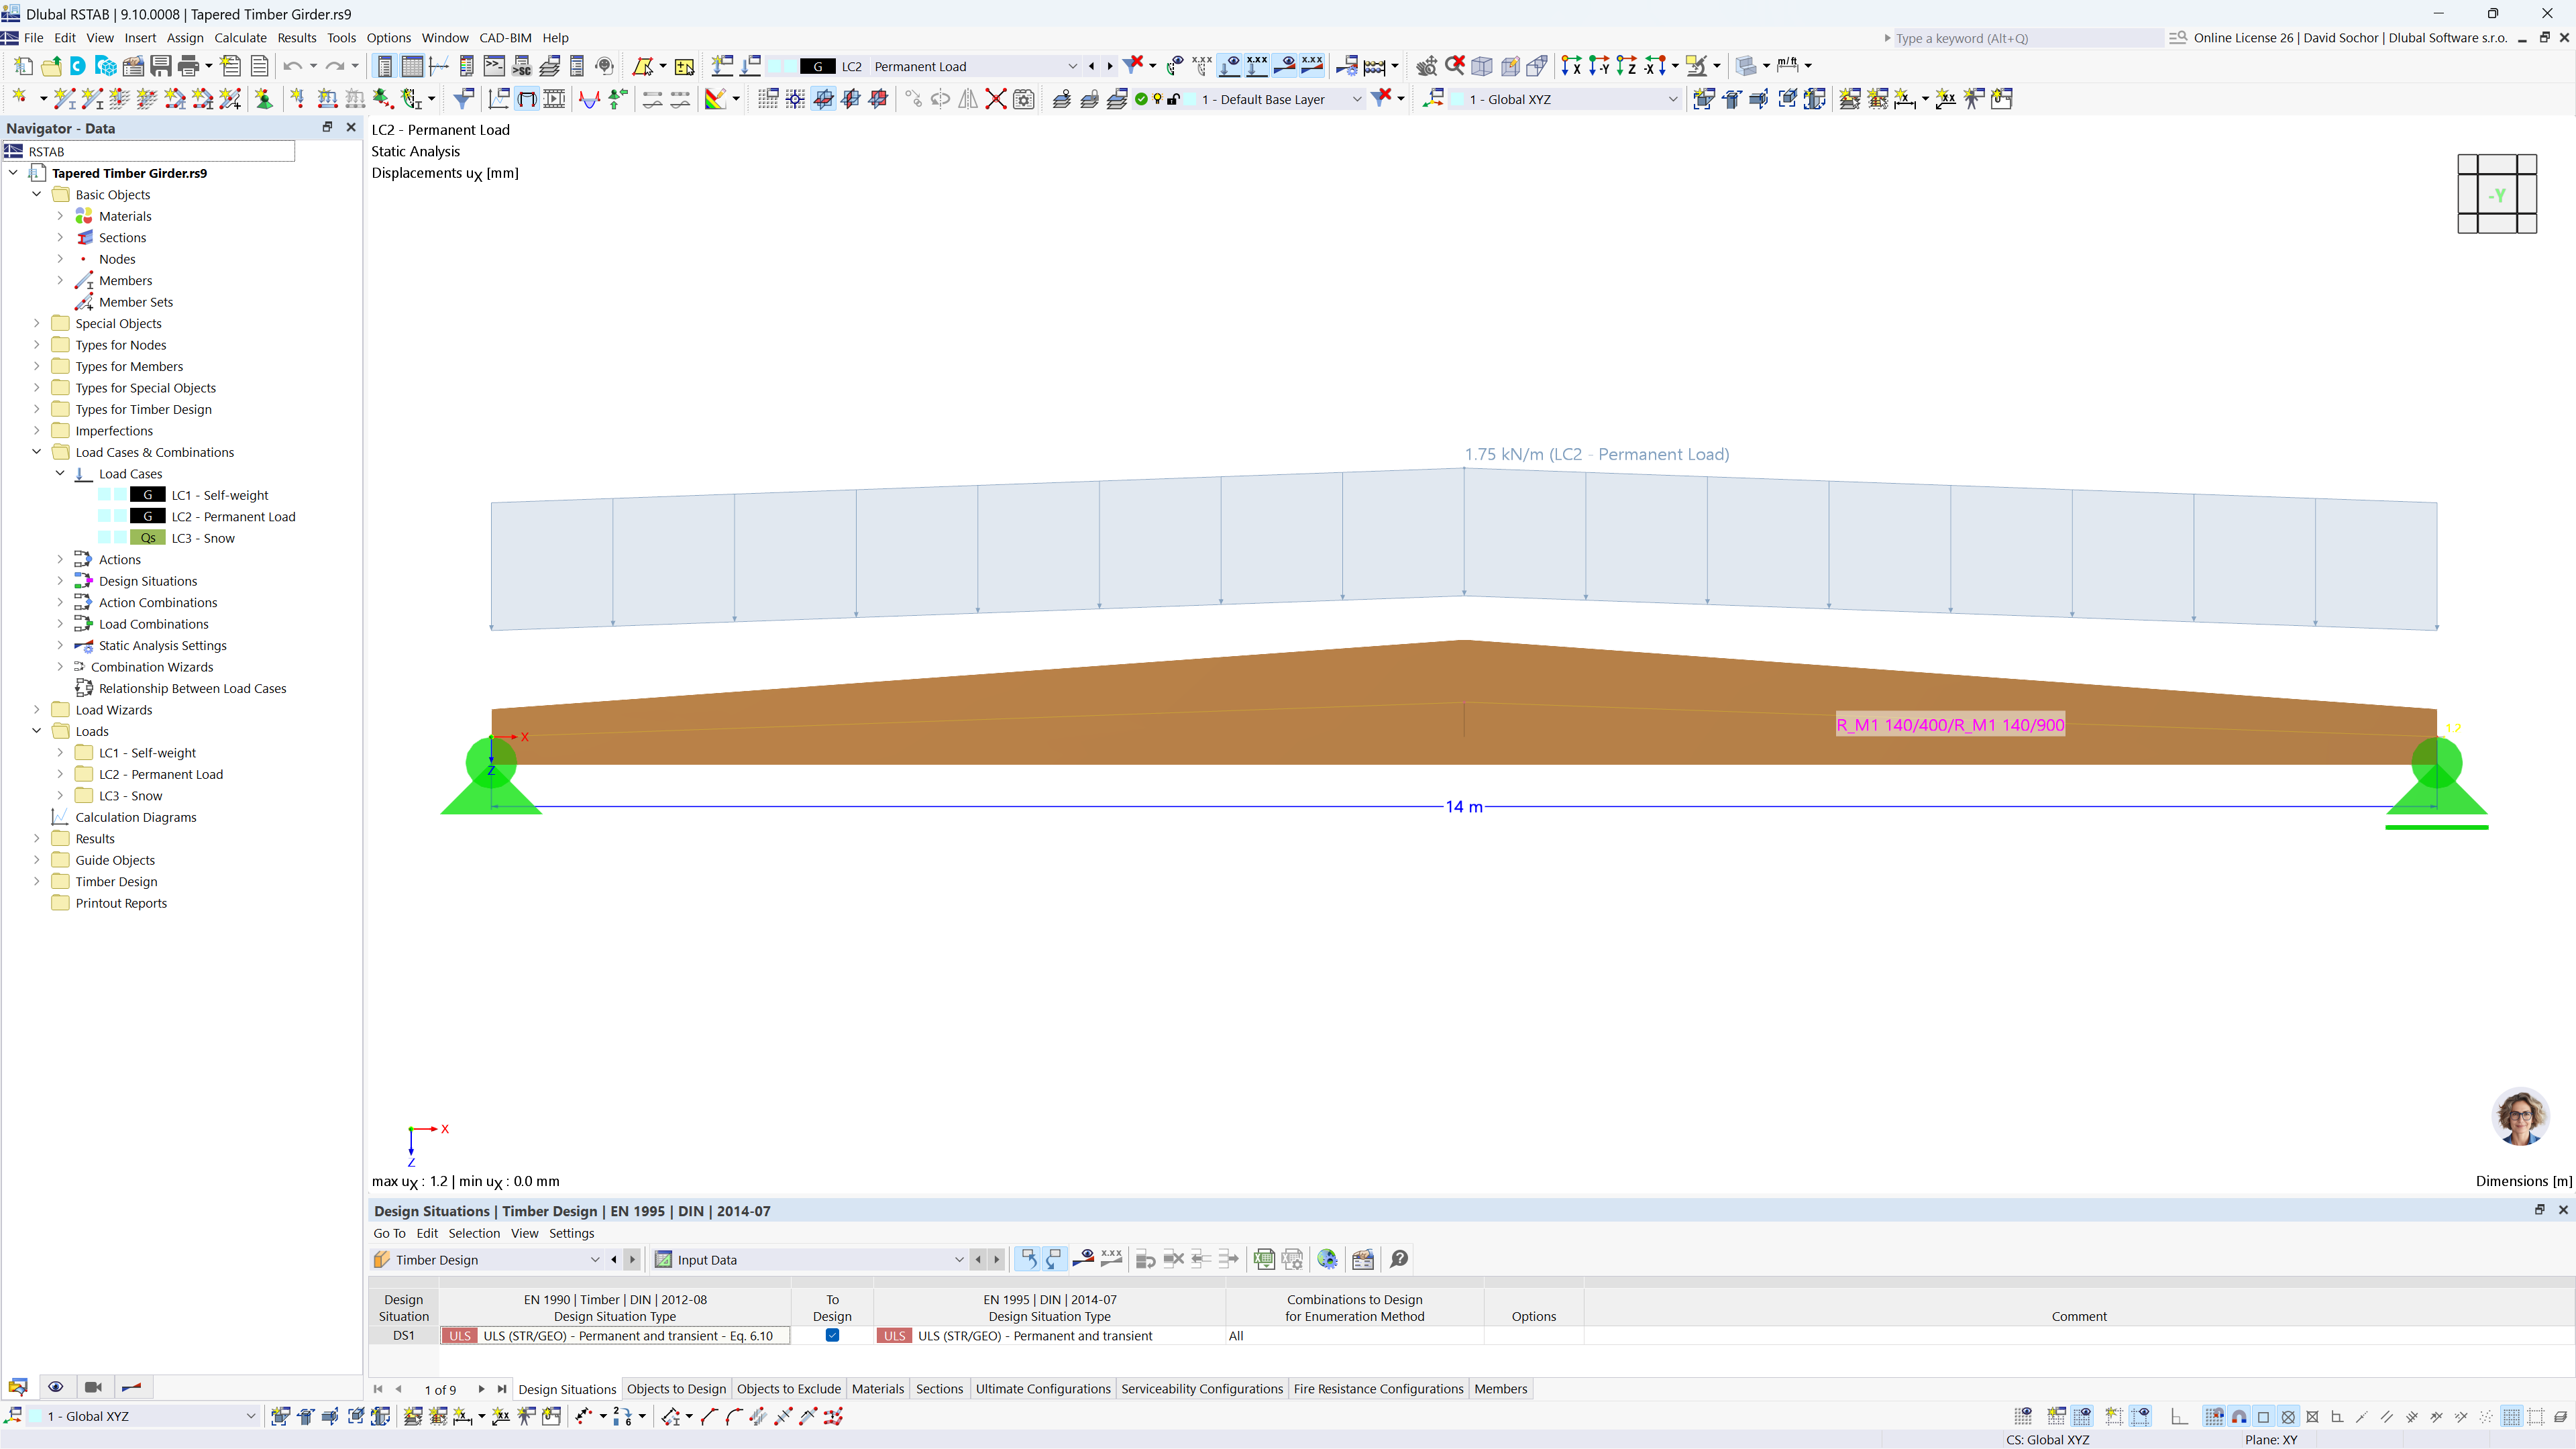The image size is (2576, 1449).
Task: Toggle the padlock icon near Default Base Layer
Action: pos(1172,99)
